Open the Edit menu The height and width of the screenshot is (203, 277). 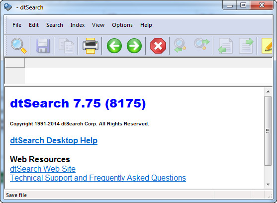(34, 25)
